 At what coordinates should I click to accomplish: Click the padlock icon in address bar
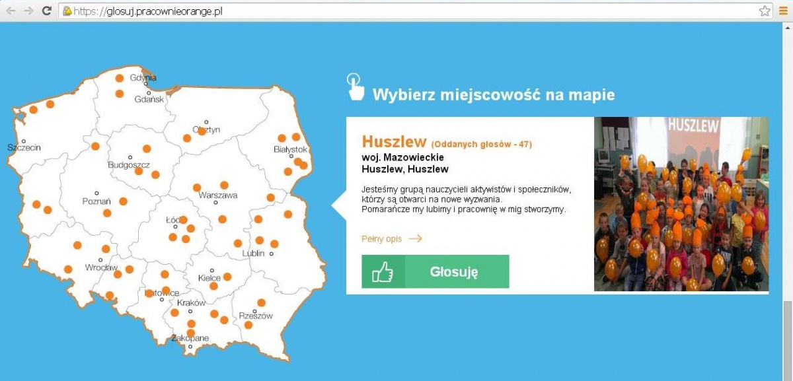(67, 11)
